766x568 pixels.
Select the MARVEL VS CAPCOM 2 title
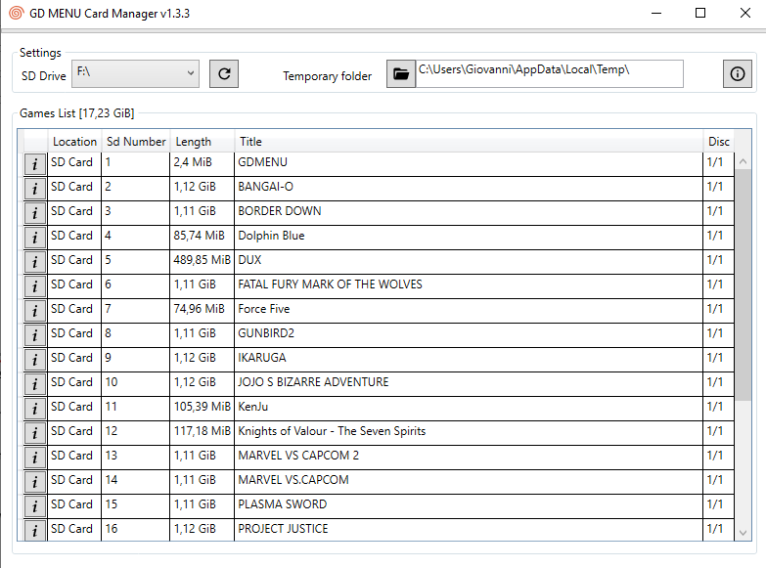point(469,458)
